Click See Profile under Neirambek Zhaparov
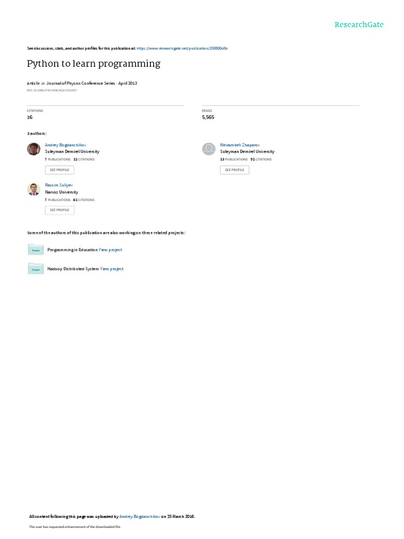This screenshot has width=404, height=539. (235, 170)
